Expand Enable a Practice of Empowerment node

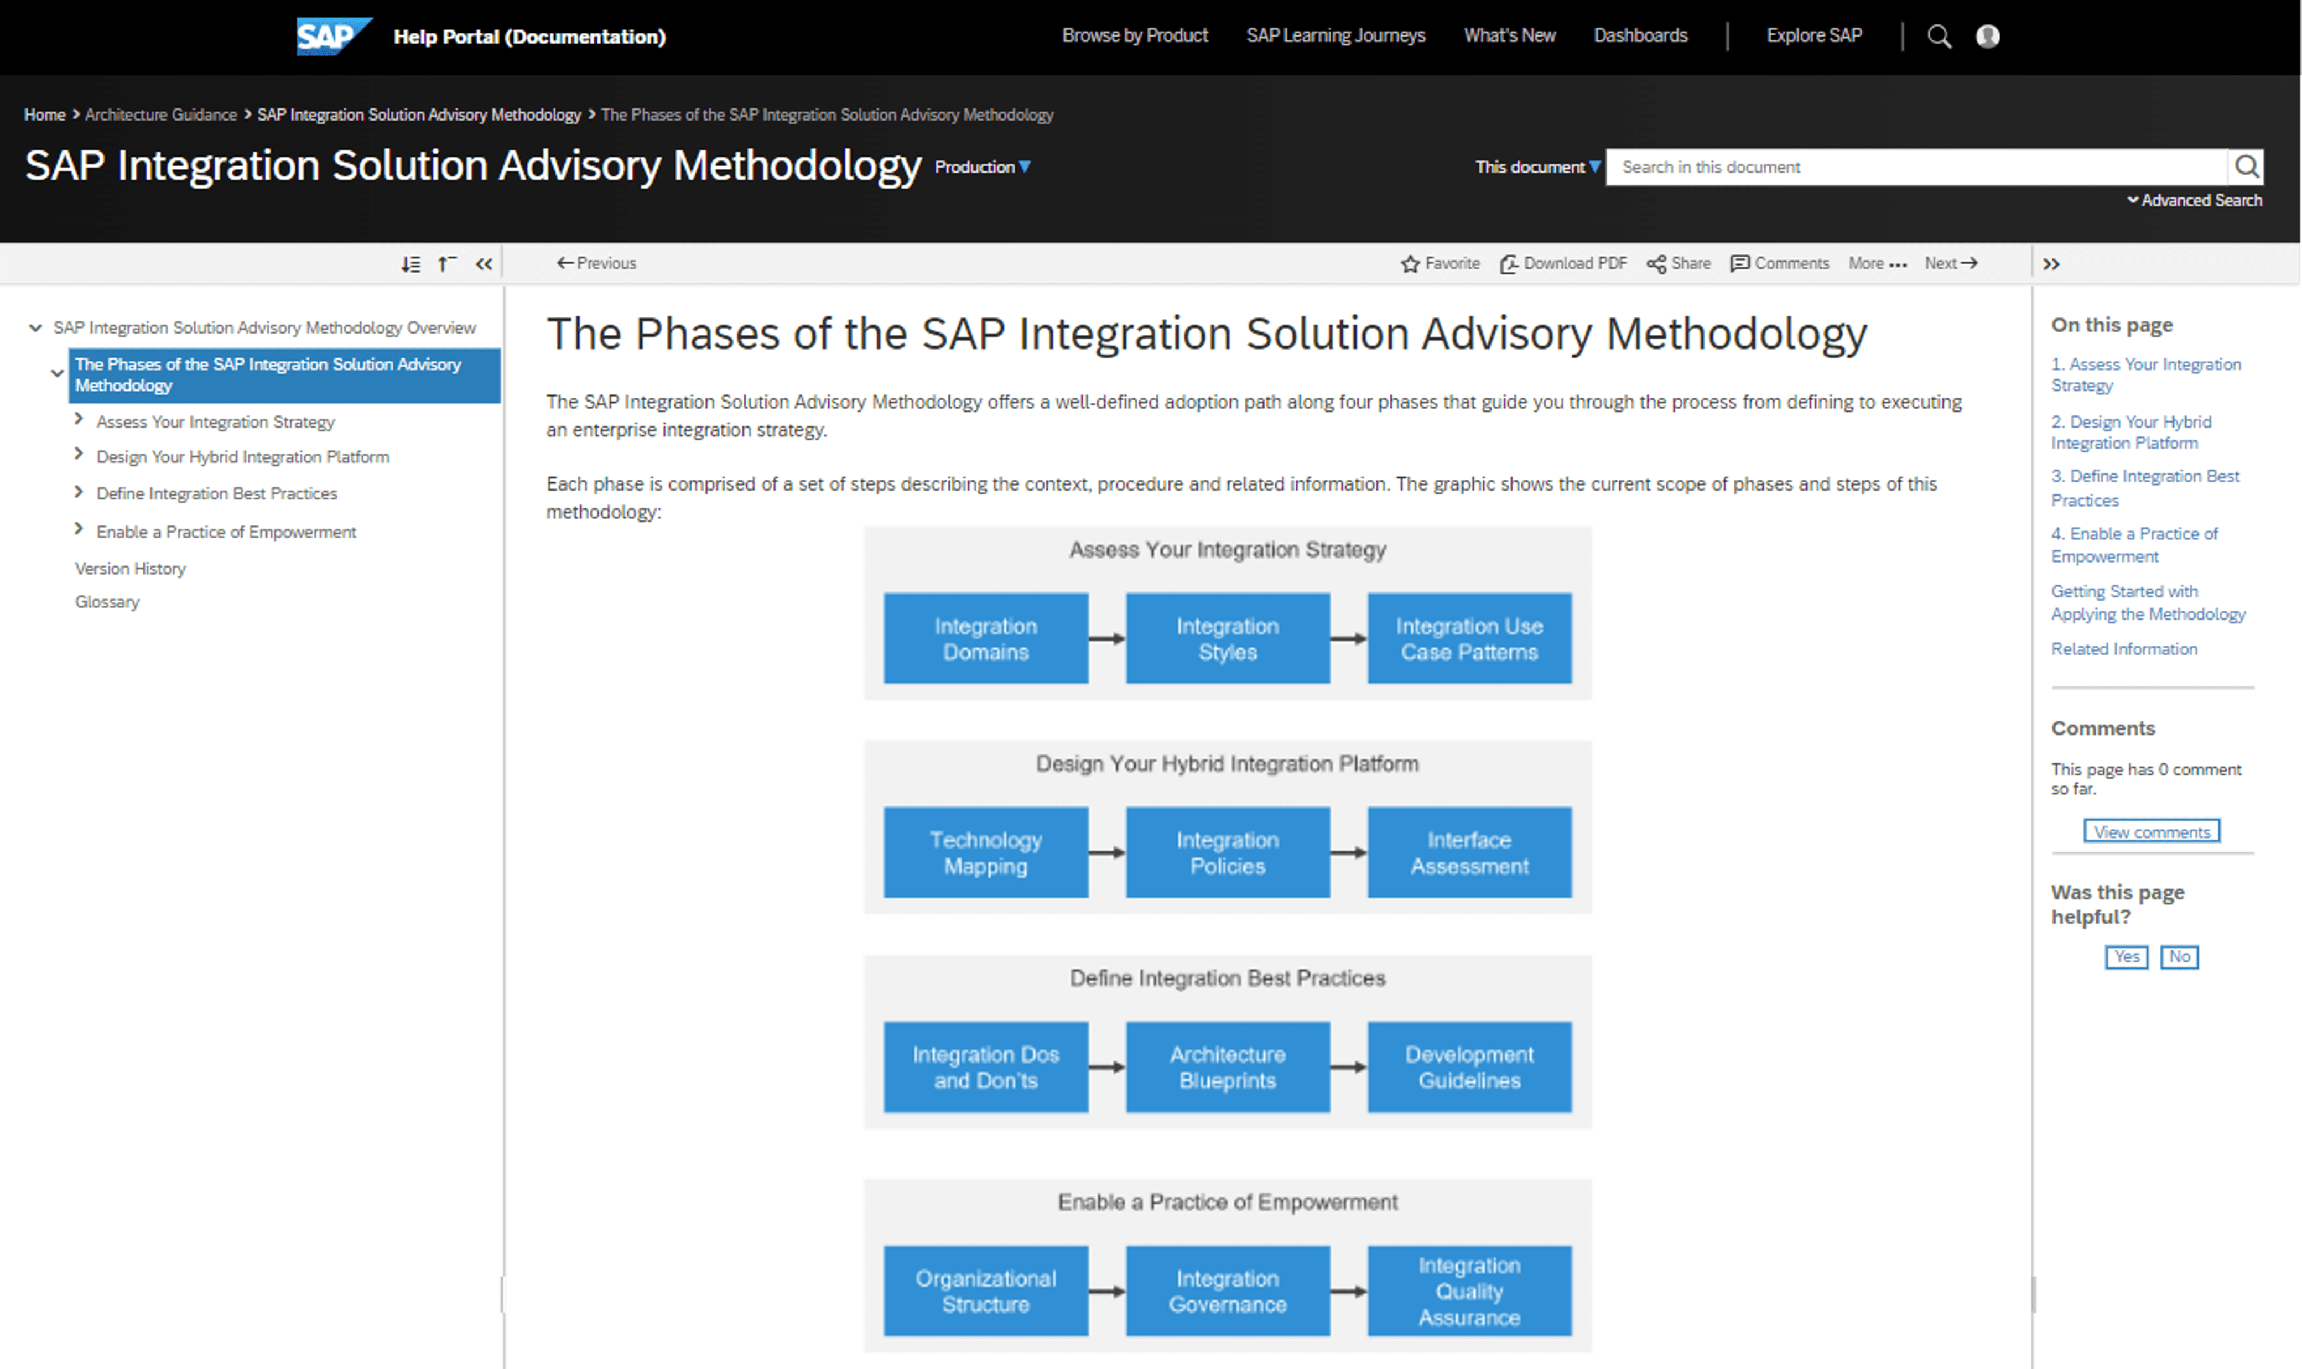tap(79, 529)
